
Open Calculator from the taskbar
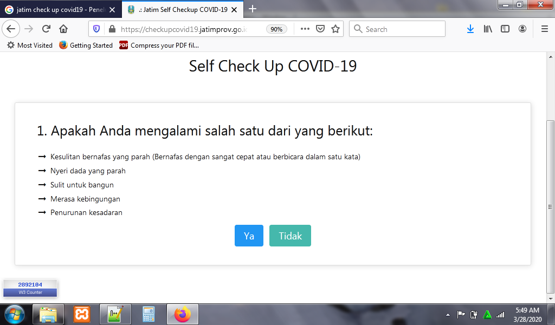[149, 314]
